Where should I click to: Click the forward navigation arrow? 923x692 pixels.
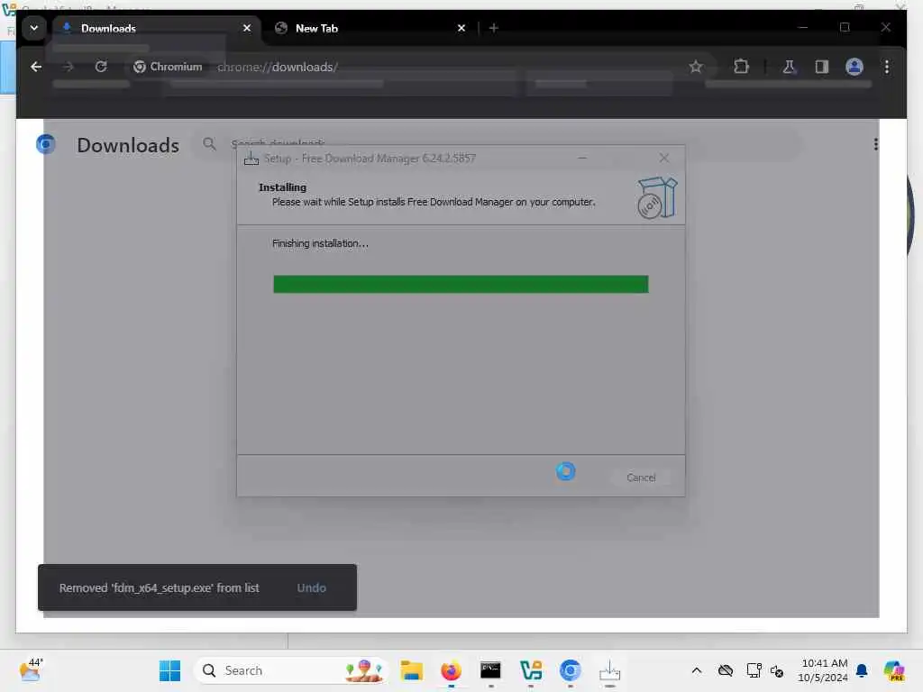coord(69,67)
